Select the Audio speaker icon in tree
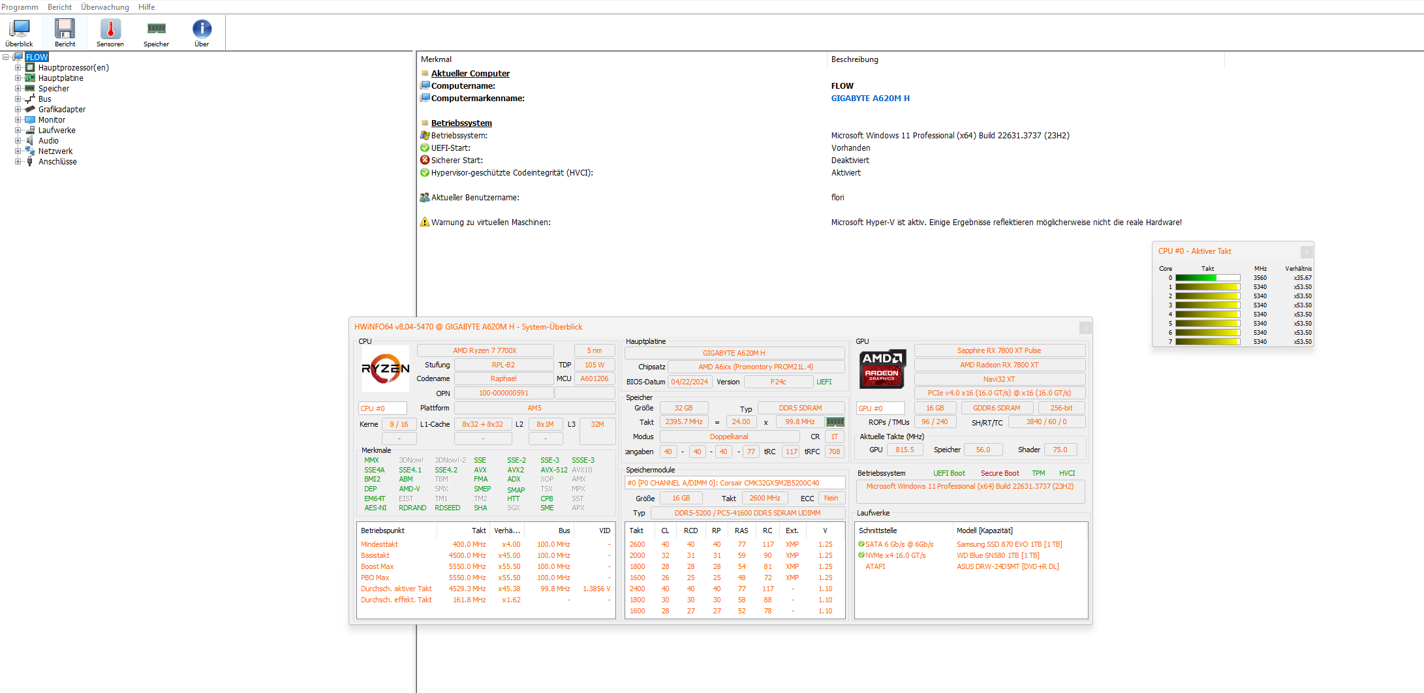Image resolution: width=1424 pixels, height=693 pixels. click(x=30, y=141)
